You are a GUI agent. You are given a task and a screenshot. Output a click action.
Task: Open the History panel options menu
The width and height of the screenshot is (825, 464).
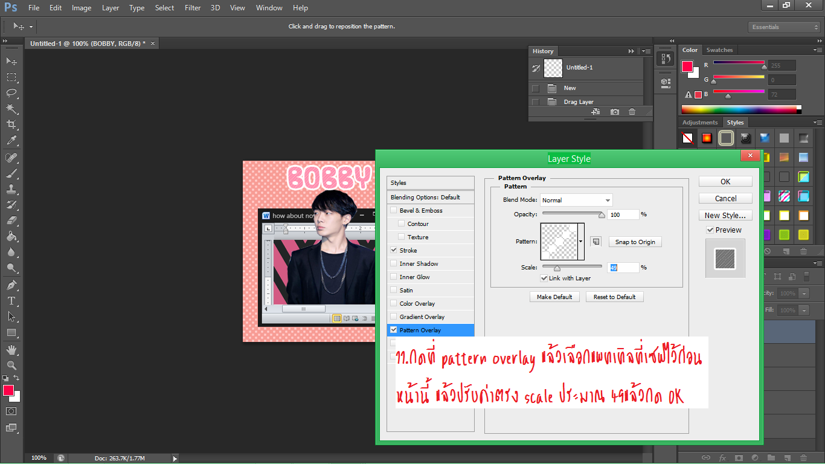[x=646, y=51]
